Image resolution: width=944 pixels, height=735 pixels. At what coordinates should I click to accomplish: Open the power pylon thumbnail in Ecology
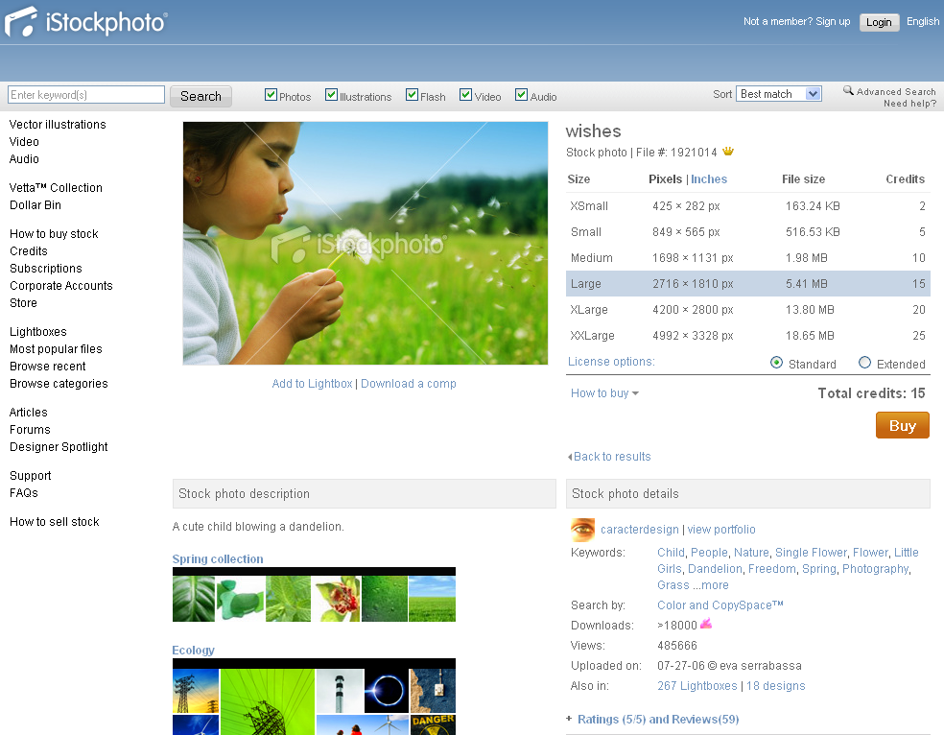[196, 691]
